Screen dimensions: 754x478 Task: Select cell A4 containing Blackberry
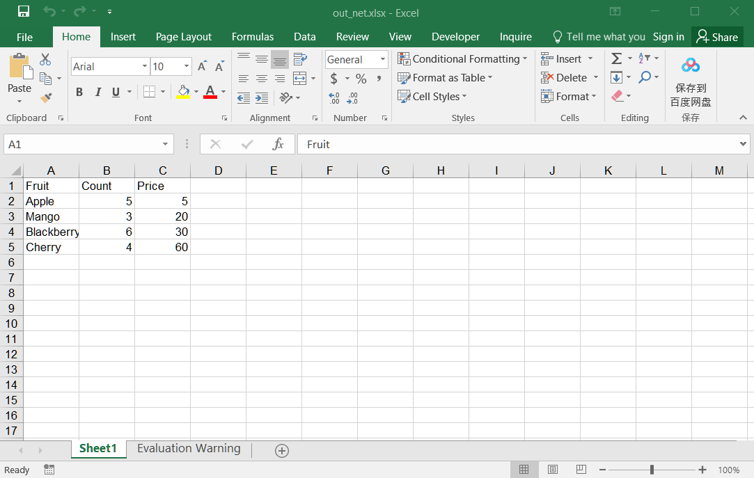tap(51, 232)
